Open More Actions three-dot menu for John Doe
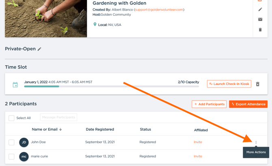This screenshot has width=272, height=166. 256,143
